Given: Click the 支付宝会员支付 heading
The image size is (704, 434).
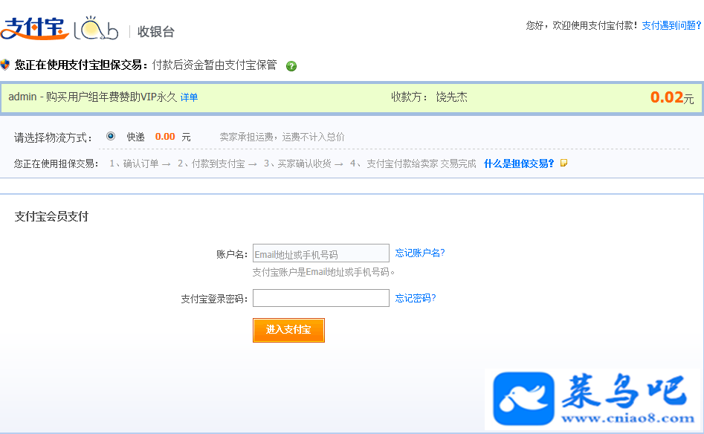Looking at the screenshot, I should 51,216.
